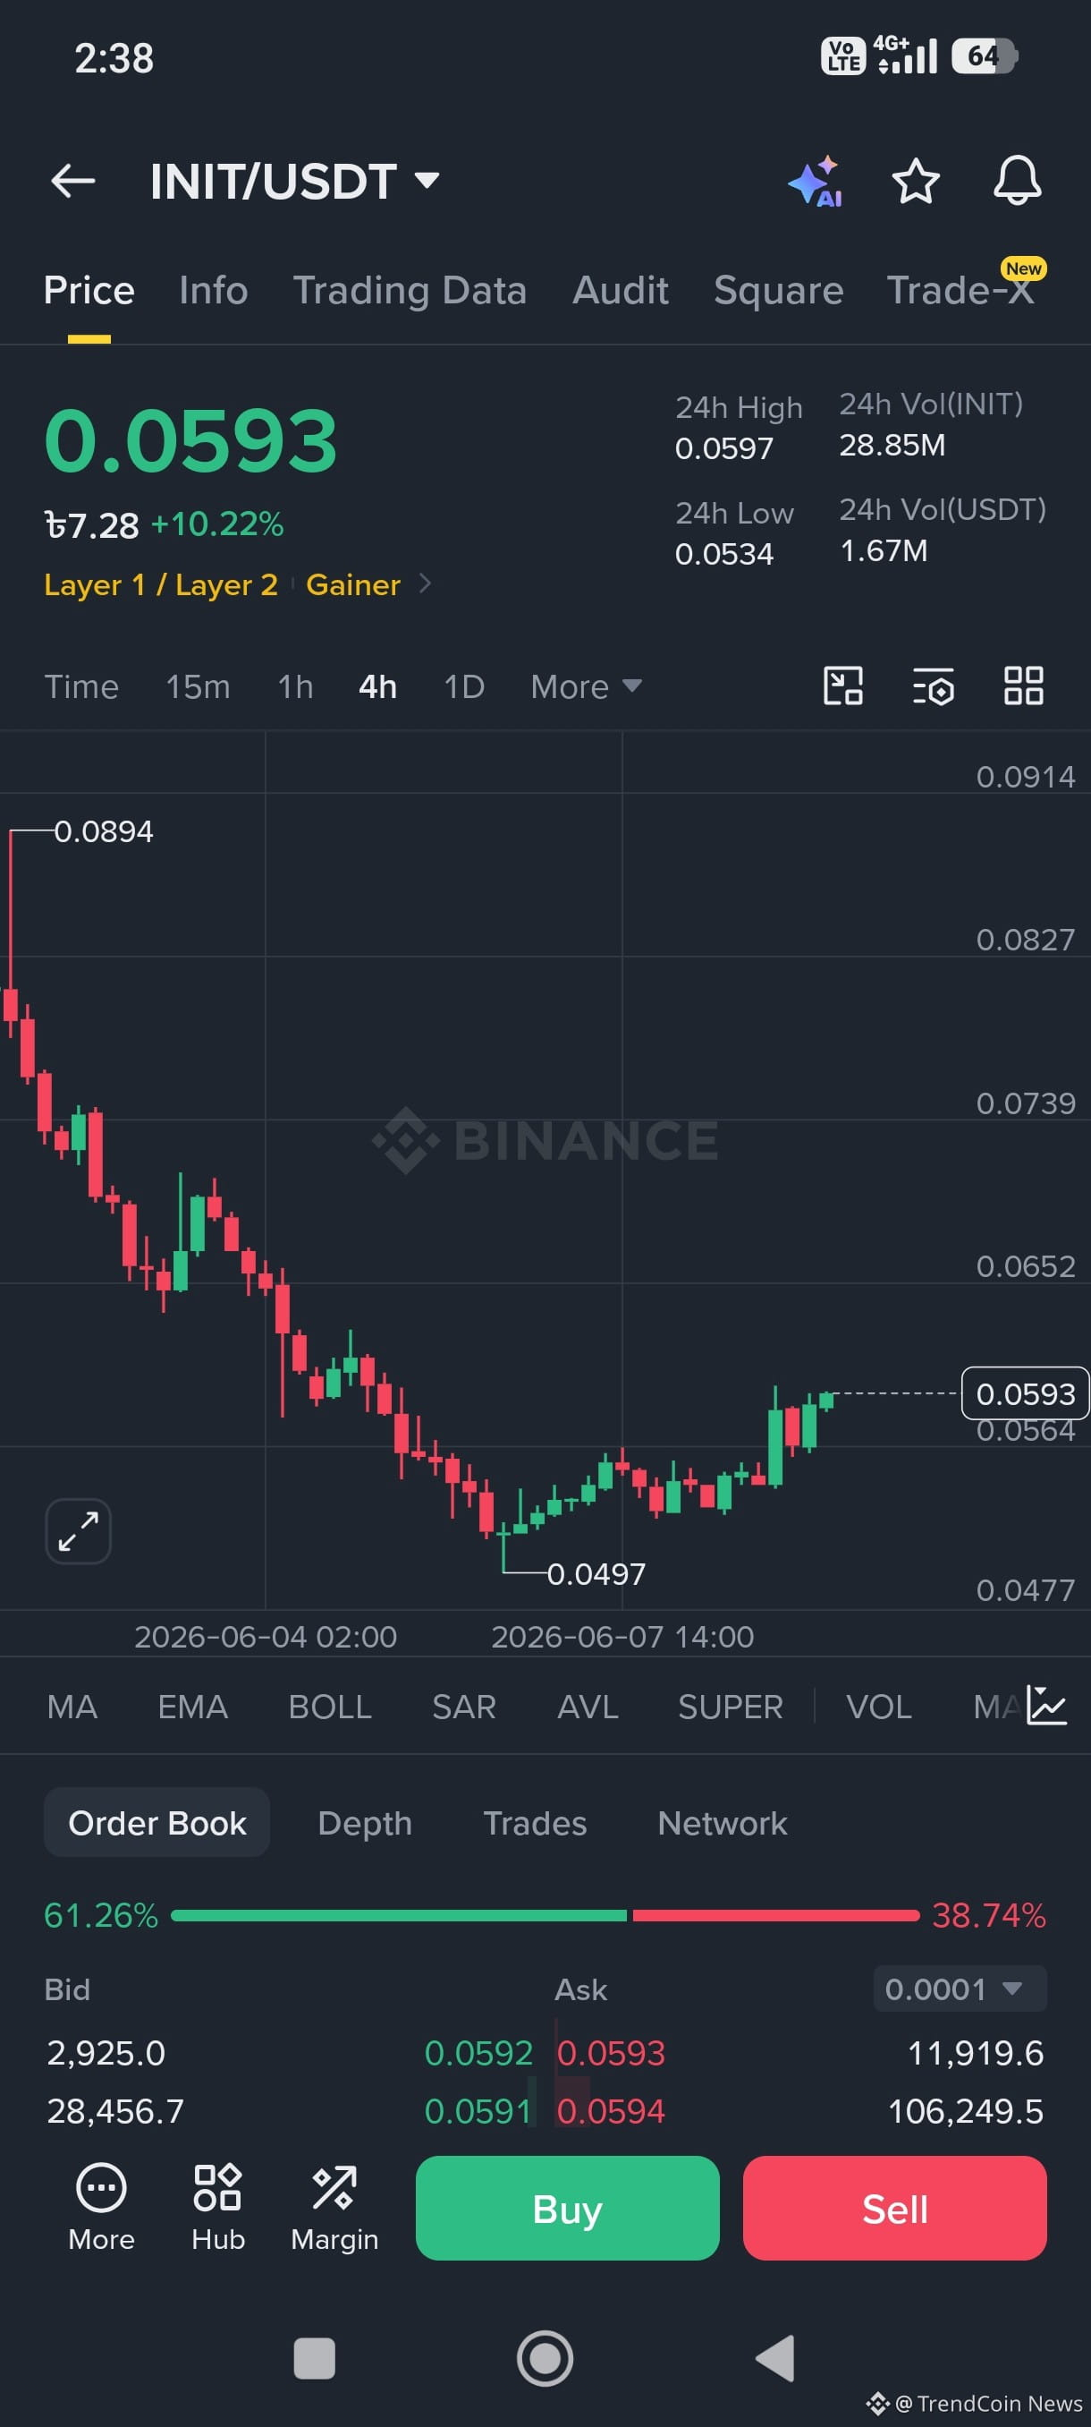The image size is (1091, 2427).
Task: Tap bid quantity 28,456.7
Action: (x=115, y=2111)
